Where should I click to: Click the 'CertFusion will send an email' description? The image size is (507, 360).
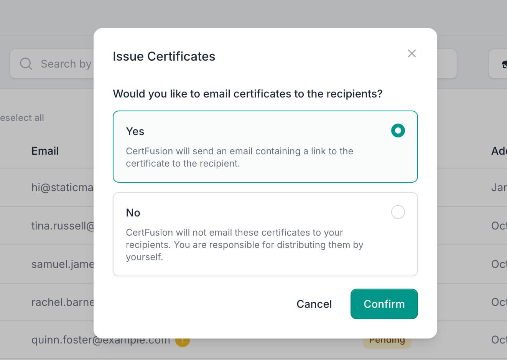click(239, 157)
